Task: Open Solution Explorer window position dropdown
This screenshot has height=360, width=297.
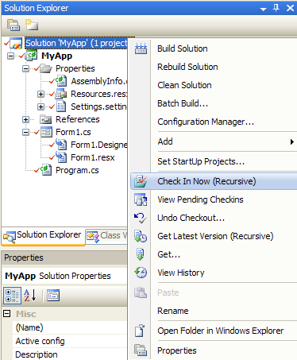Action: click(263, 9)
